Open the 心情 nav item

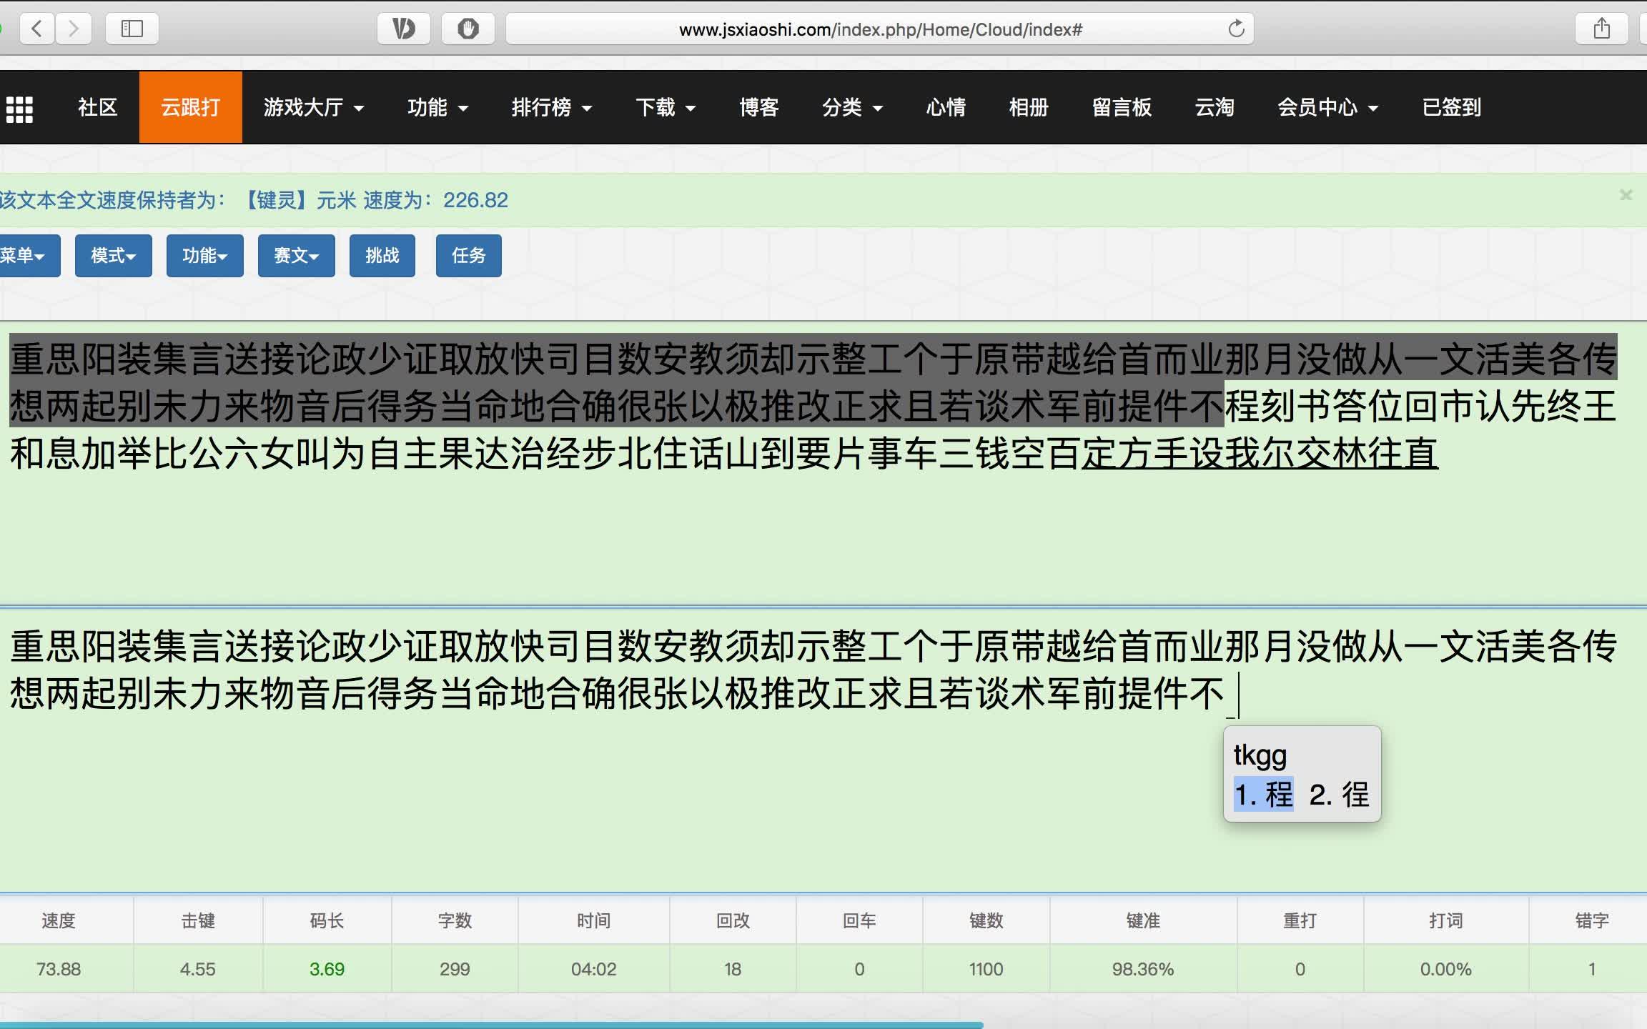(946, 107)
